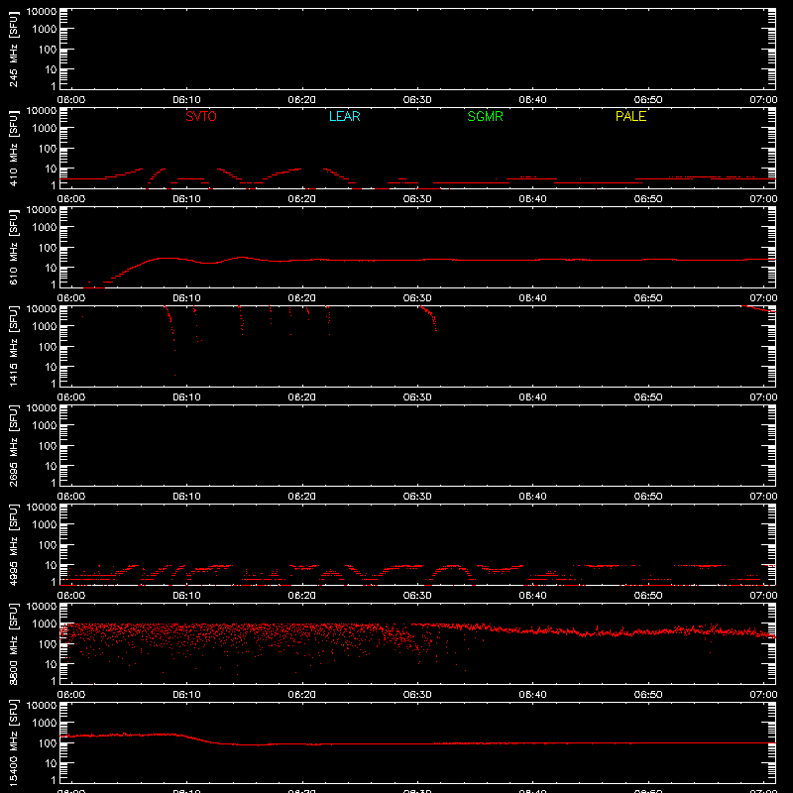Select the 1415 MHz [SFU] axis title
793x793 pixels.
(13, 346)
